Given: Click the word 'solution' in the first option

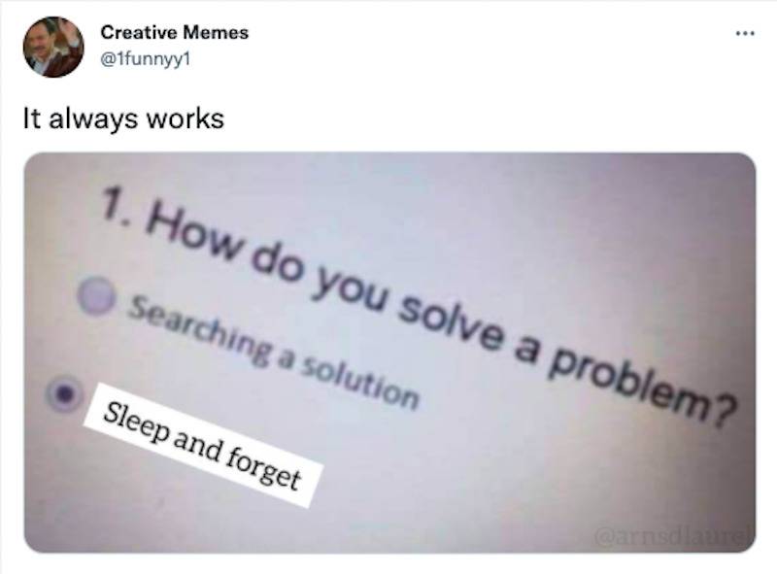Looking at the screenshot, I should coord(360,384).
